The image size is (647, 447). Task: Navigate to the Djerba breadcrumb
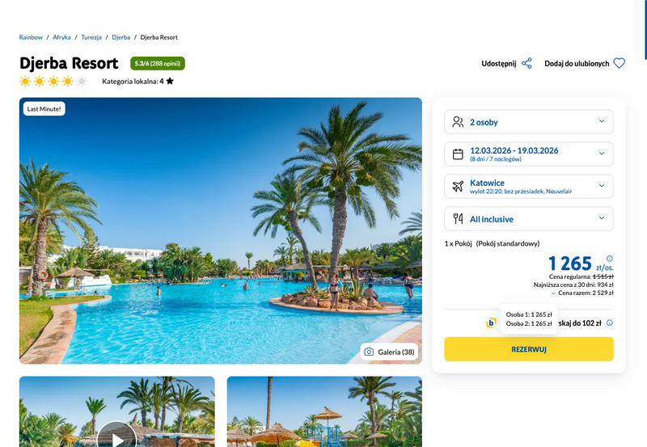[x=121, y=37]
